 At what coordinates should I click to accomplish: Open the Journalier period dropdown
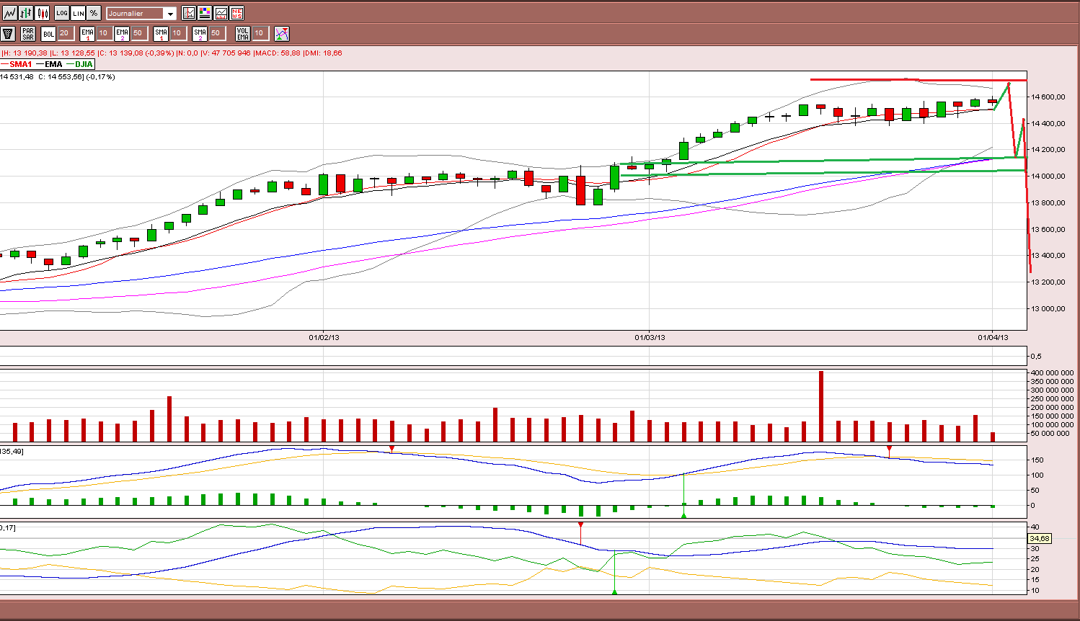coord(141,13)
